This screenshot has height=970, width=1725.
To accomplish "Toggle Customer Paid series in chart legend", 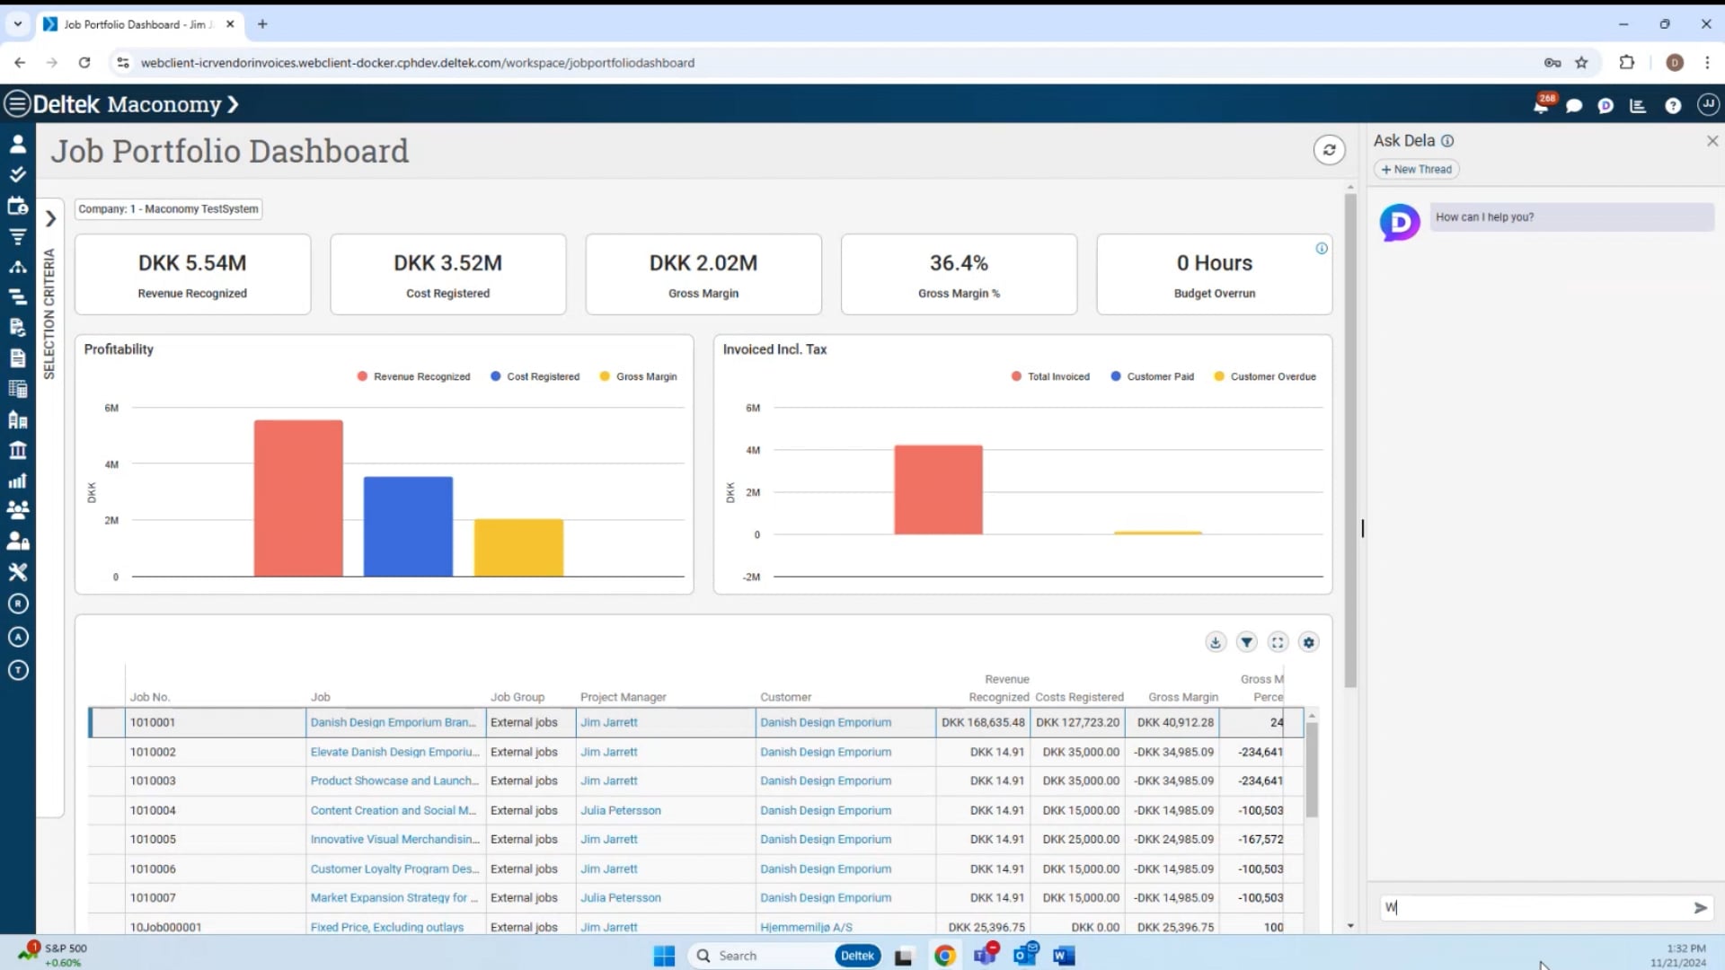I will (x=1153, y=376).
